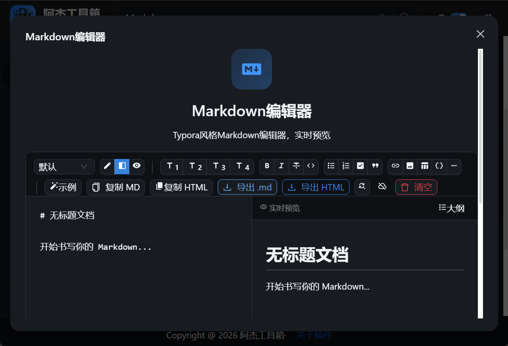Screen dimensions: 508x346
Task: Insert heading level T1
Action: 172,167
